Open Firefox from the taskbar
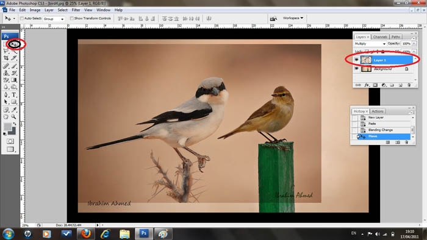This screenshot has height=240, width=427. pos(86,233)
